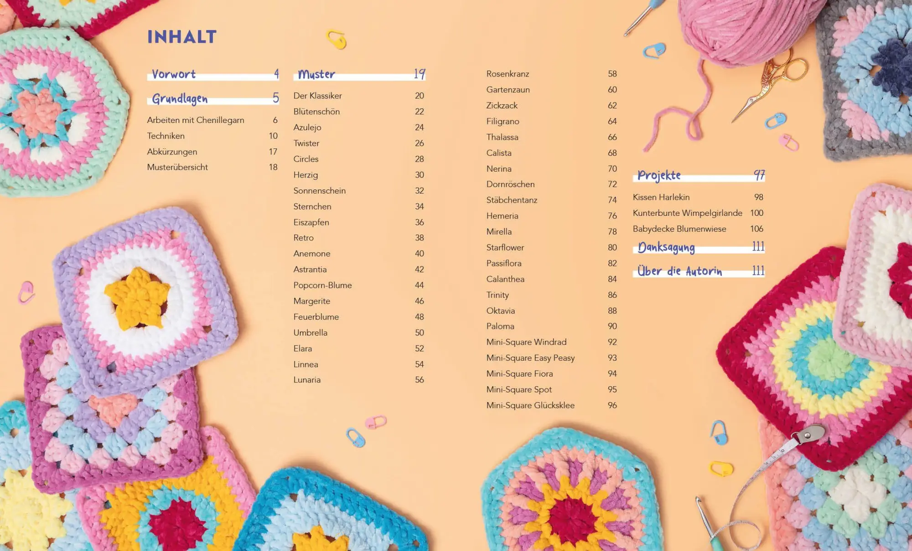The width and height of the screenshot is (912, 551).
Task: Click the 'Musterübersicht' entry
Action: coord(177,167)
